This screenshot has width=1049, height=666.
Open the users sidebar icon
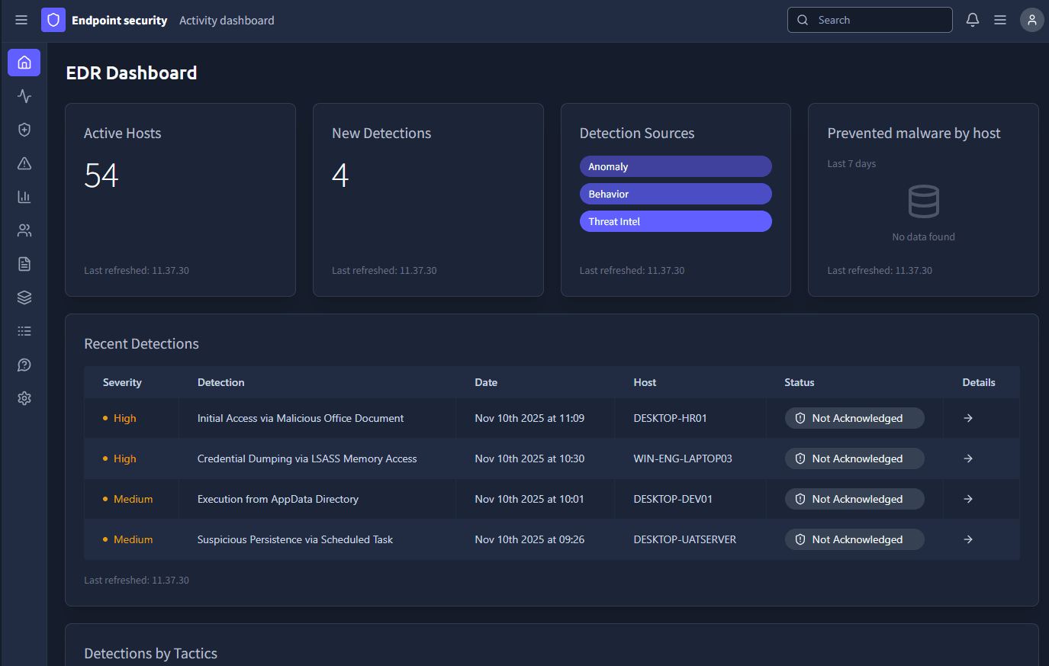tap(24, 230)
